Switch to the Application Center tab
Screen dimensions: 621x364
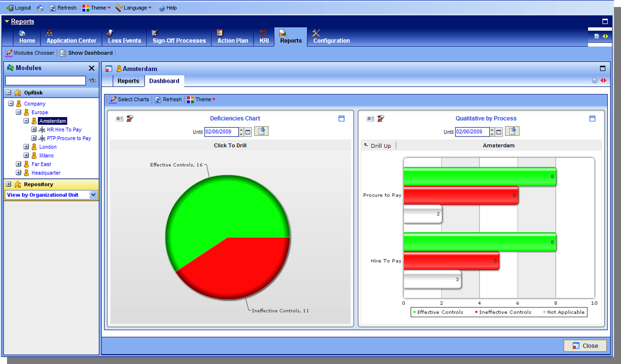[71, 37]
